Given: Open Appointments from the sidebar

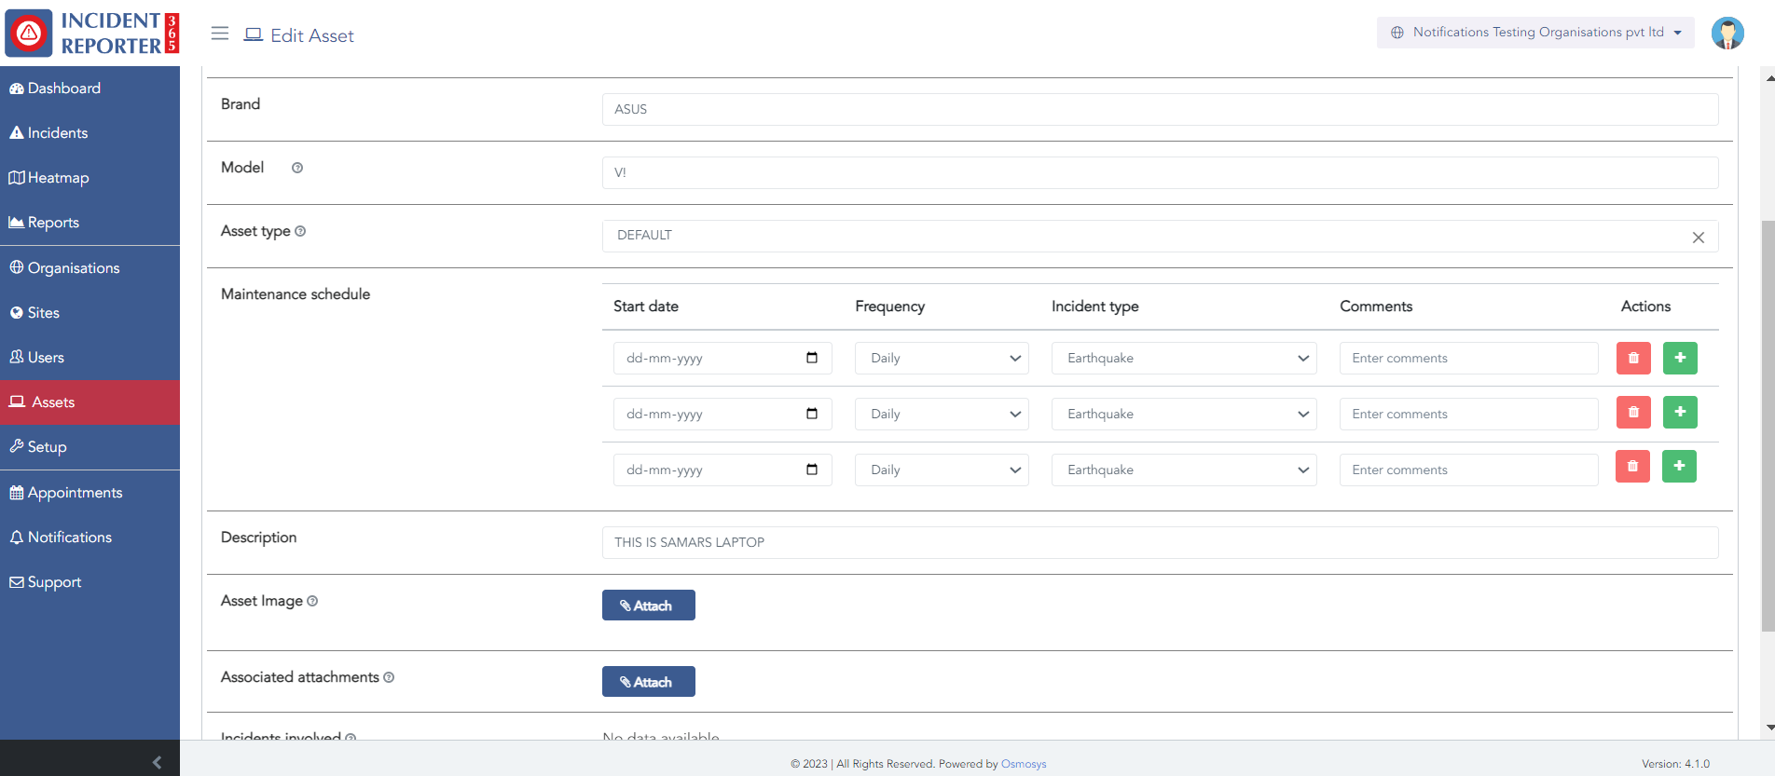Looking at the screenshot, I should pos(75,493).
